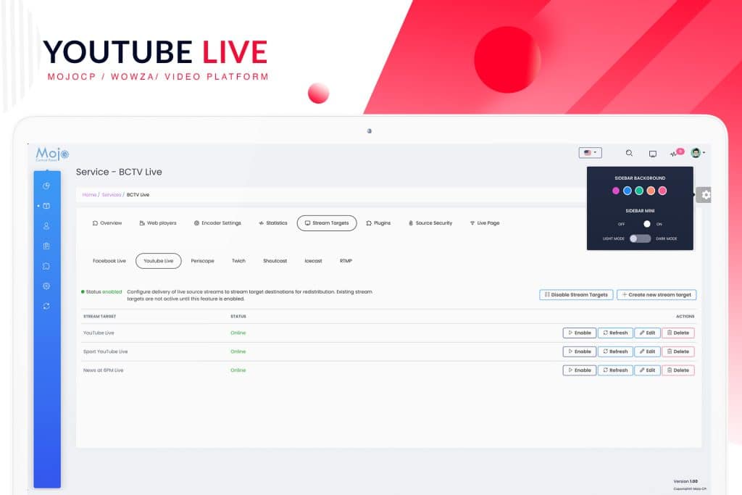Refresh the Sport YouTube Live target

[615, 352]
